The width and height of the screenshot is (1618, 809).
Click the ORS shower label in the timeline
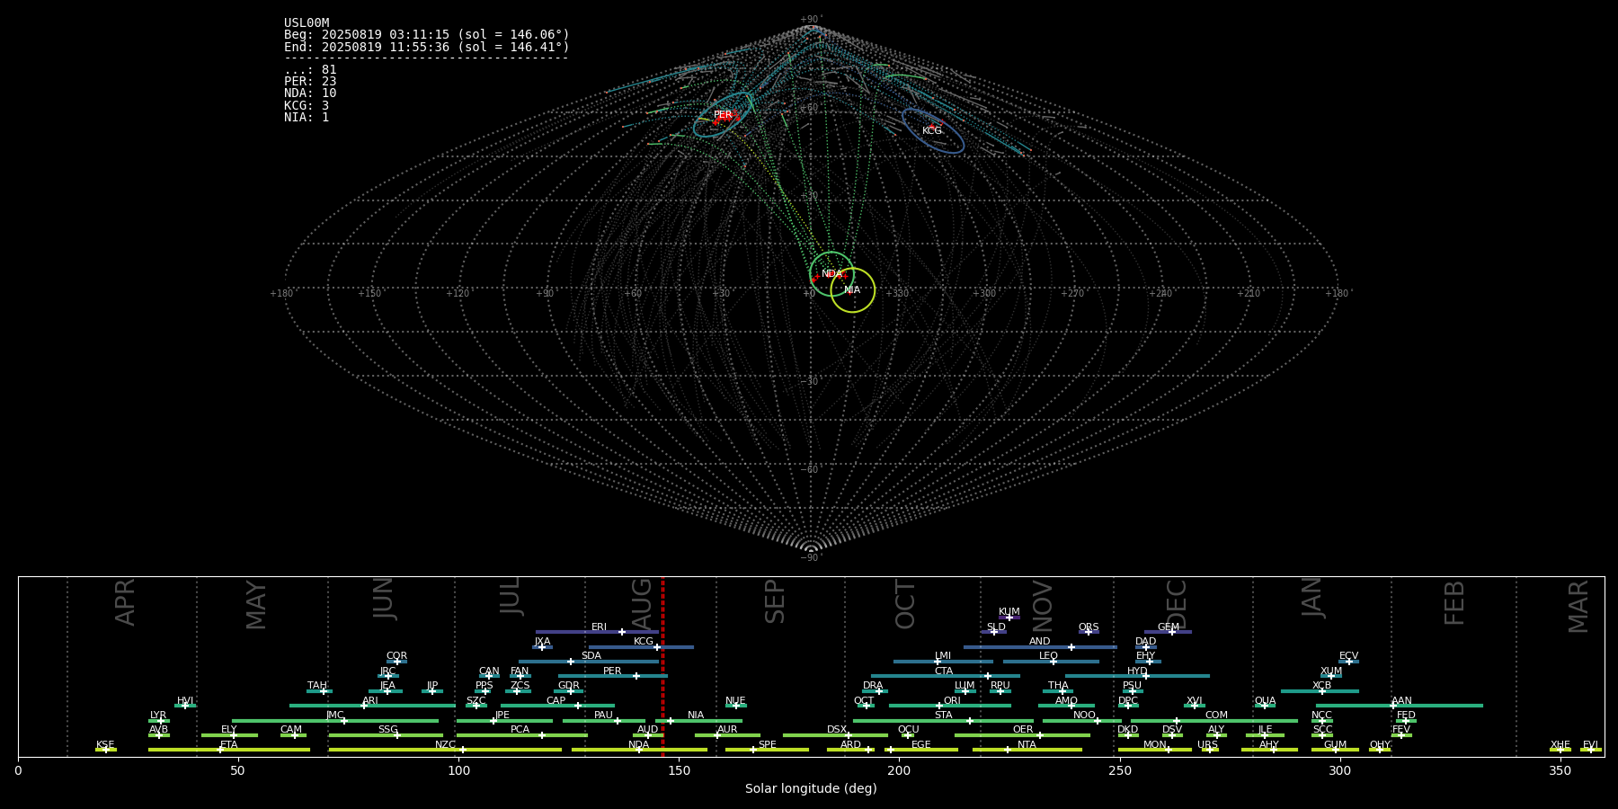1089,627
